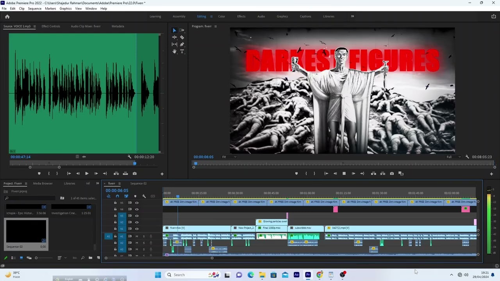
Task: Expand hidden Project panel tabs chevron
Action: [98, 183]
